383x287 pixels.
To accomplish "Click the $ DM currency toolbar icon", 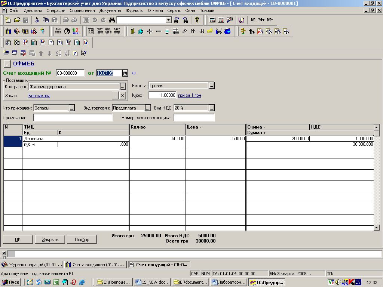I will [x=76, y=31].
